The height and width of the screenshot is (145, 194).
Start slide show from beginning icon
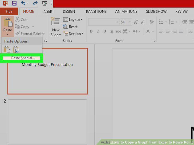click(44, 3)
